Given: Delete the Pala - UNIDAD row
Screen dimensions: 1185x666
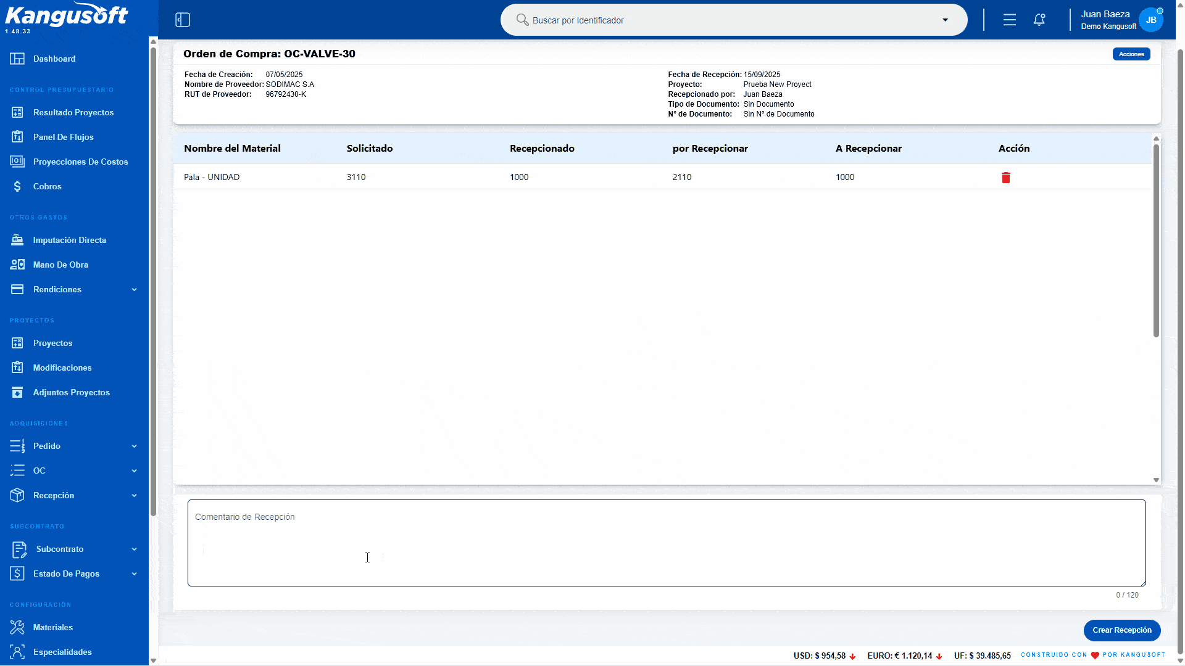Looking at the screenshot, I should coord(1005,178).
